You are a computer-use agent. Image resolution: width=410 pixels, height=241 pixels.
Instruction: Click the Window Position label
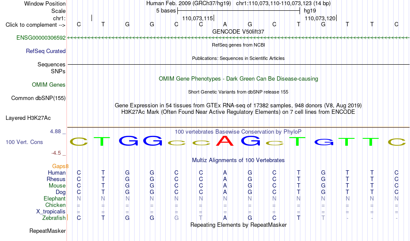[x=45, y=3]
